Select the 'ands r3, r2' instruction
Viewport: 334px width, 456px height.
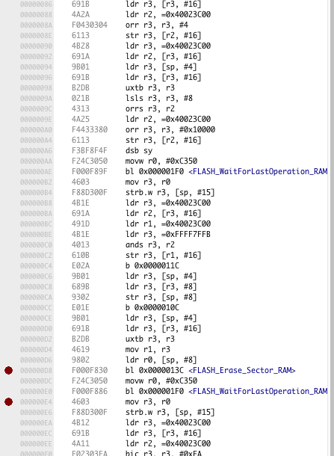[150, 245]
